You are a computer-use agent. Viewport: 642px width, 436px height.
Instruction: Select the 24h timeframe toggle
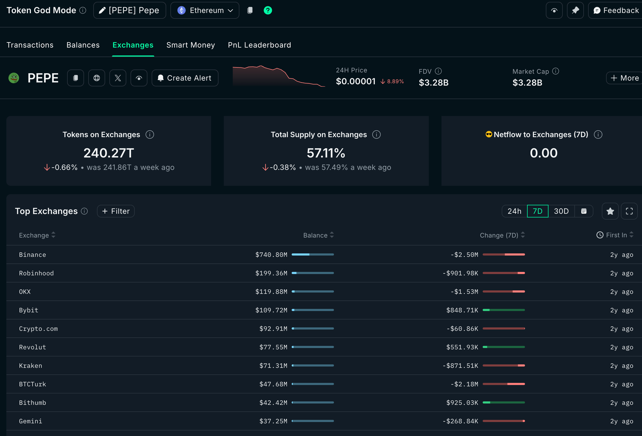tap(514, 211)
